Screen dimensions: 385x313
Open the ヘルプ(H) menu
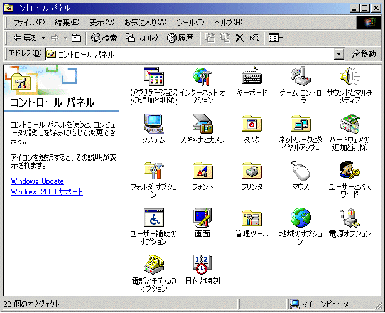point(229,23)
